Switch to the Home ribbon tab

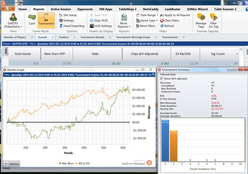tap(23, 9)
